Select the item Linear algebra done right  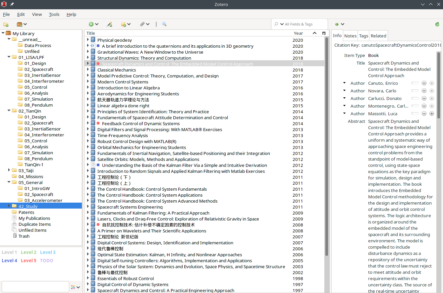123,106
